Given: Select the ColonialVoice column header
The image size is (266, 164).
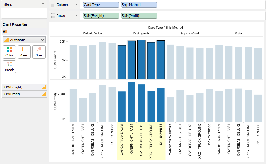Looking at the screenshot, I should tap(92, 34).
